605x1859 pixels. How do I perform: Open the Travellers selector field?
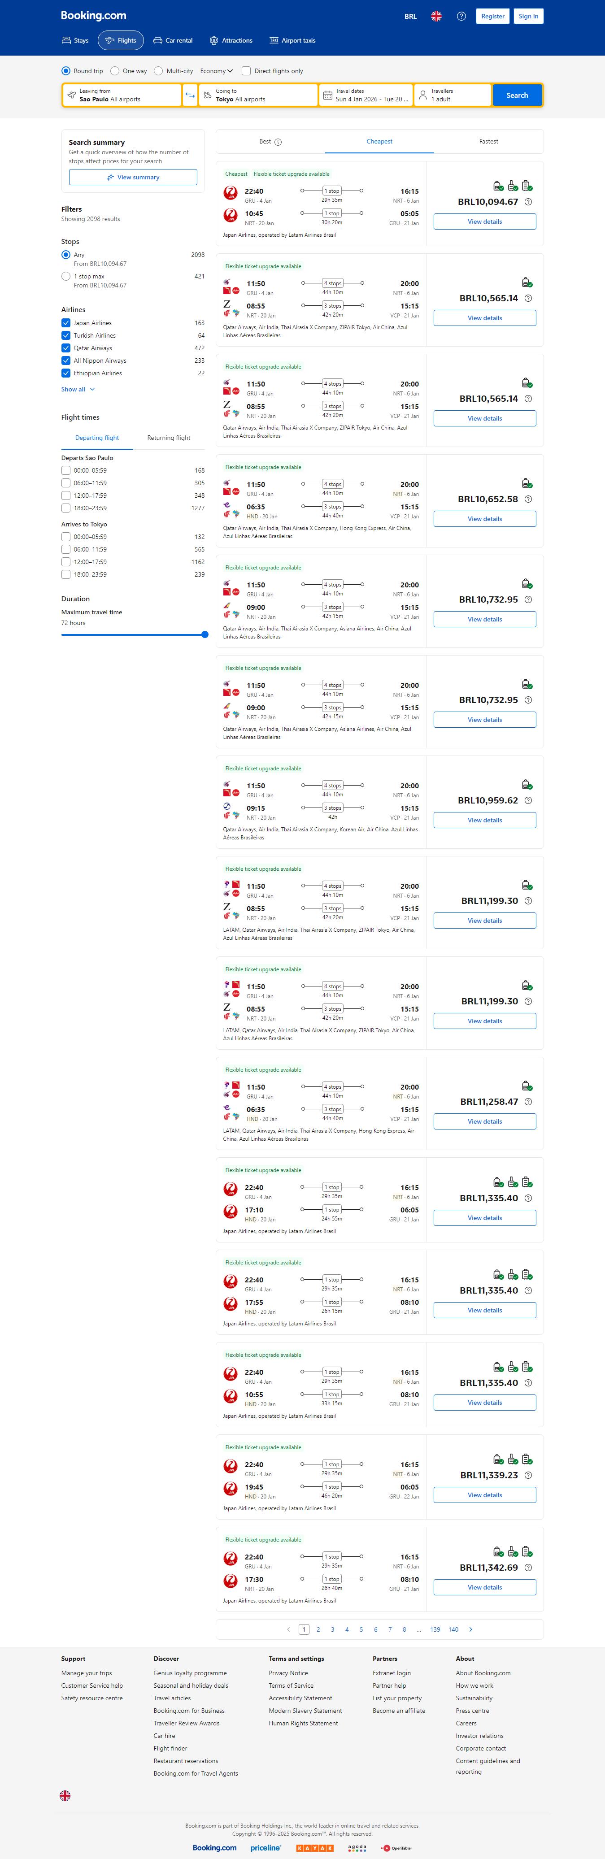453,95
